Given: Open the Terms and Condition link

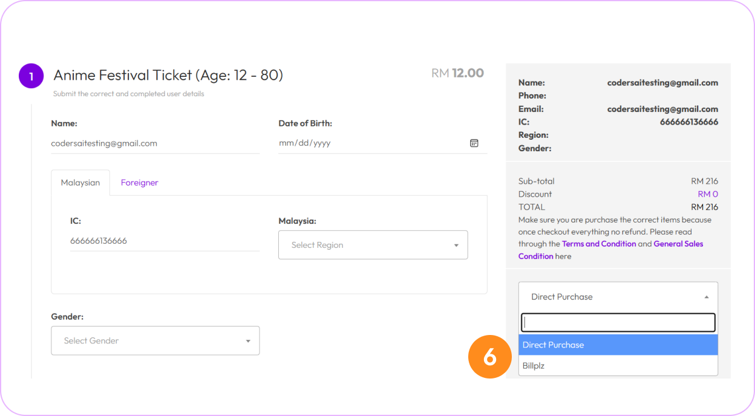Looking at the screenshot, I should click(x=598, y=244).
